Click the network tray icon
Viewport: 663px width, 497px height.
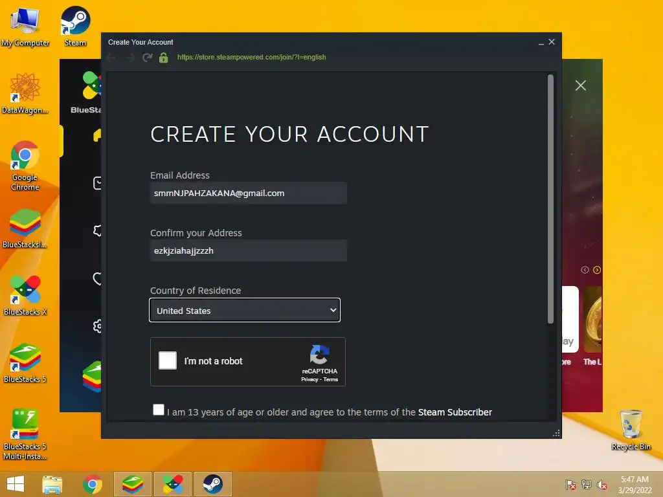(586, 485)
